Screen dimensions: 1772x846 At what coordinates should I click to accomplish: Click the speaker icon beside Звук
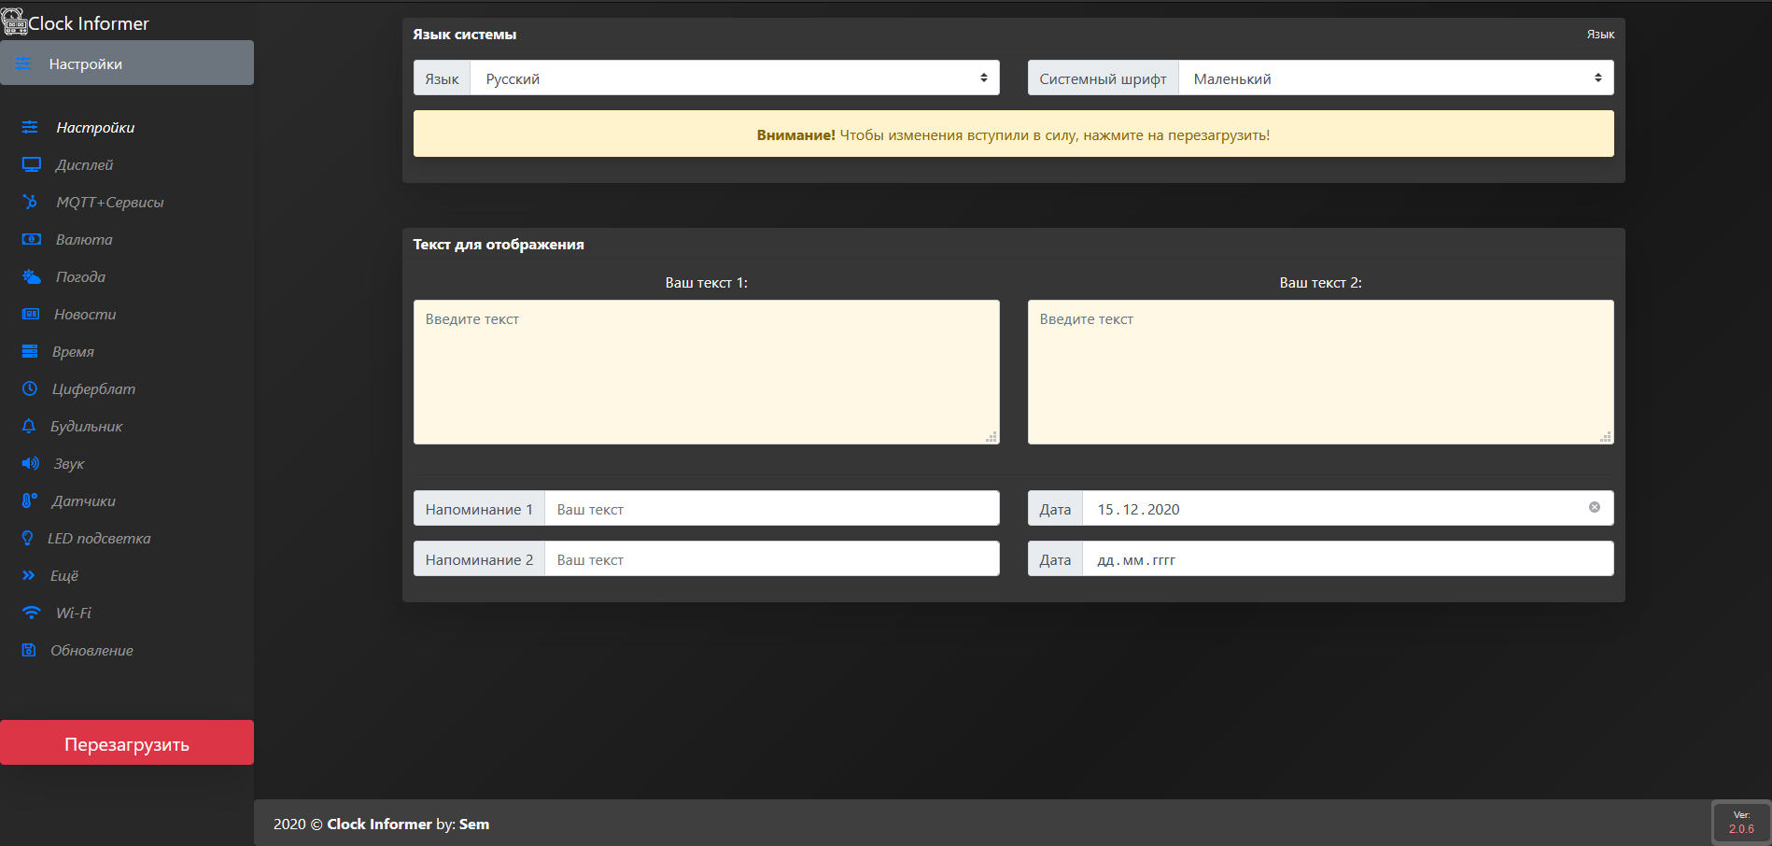pyautogui.click(x=30, y=463)
